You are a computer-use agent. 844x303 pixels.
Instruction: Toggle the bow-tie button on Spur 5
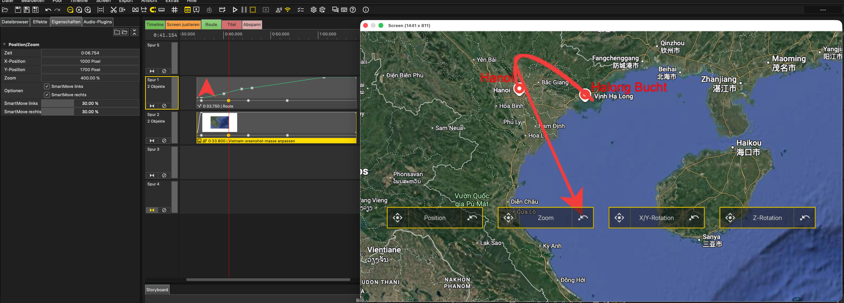(152, 71)
